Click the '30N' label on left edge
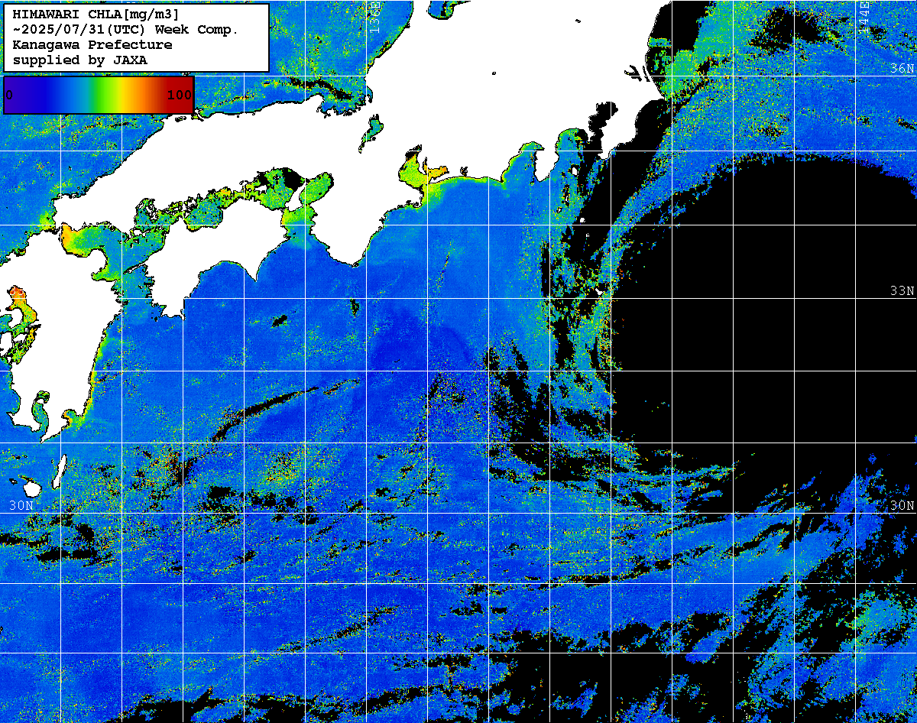This screenshot has height=723, width=917. (x=21, y=505)
